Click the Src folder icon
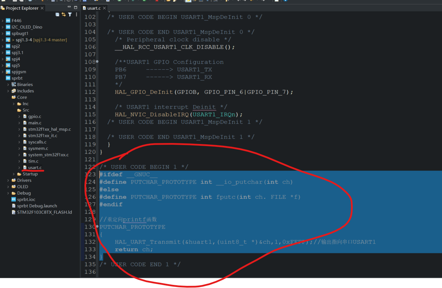The width and height of the screenshot is (442, 288). click(19, 110)
